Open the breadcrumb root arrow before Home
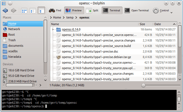The image size is (183, 112). tap(51, 17)
